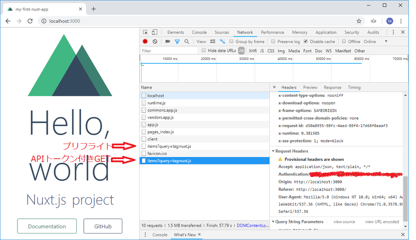
Task: Open a new browser tab
Action: point(93,9)
